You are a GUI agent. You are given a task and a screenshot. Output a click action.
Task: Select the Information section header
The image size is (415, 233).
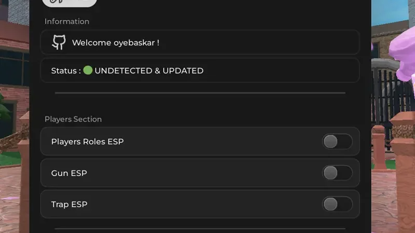(x=67, y=21)
